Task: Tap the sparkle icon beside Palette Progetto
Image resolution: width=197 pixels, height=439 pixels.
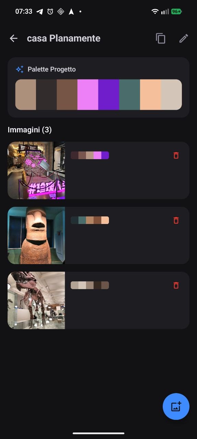Action: point(20,69)
